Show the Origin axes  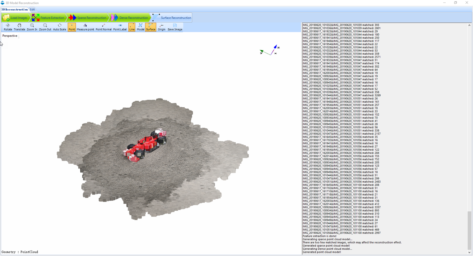click(x=161, y=27)
